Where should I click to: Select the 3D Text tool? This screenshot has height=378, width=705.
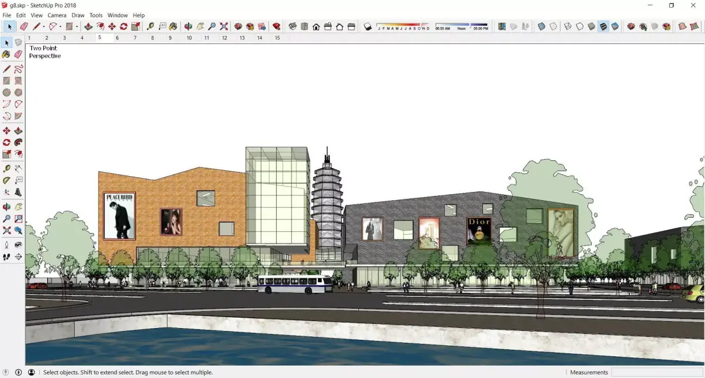18,192
